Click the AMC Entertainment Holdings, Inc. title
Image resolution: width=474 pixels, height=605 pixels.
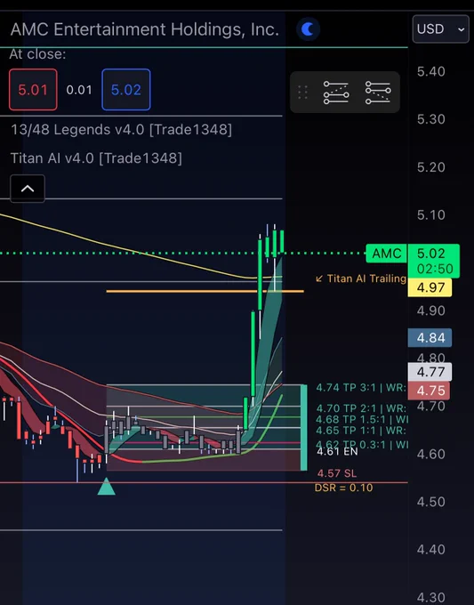click(145, 29)
